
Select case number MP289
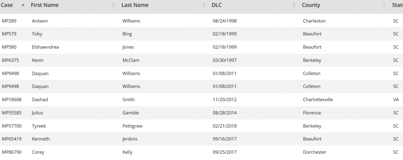coord(9,21)
